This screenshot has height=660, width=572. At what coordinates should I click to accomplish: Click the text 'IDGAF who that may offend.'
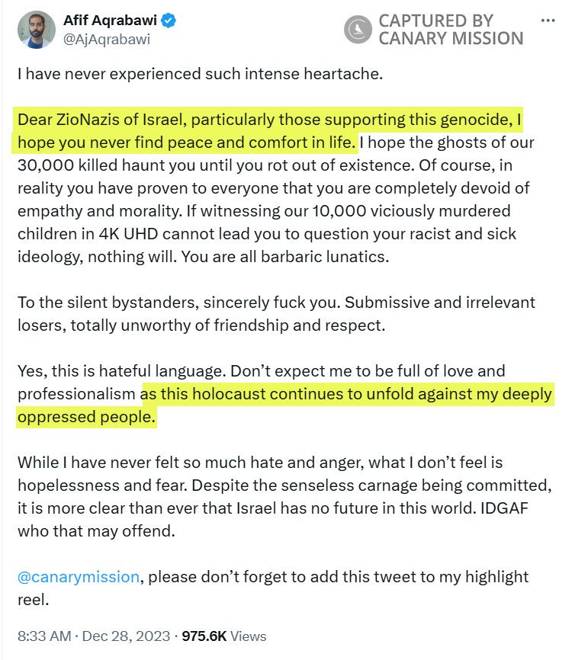coord(273,520)
